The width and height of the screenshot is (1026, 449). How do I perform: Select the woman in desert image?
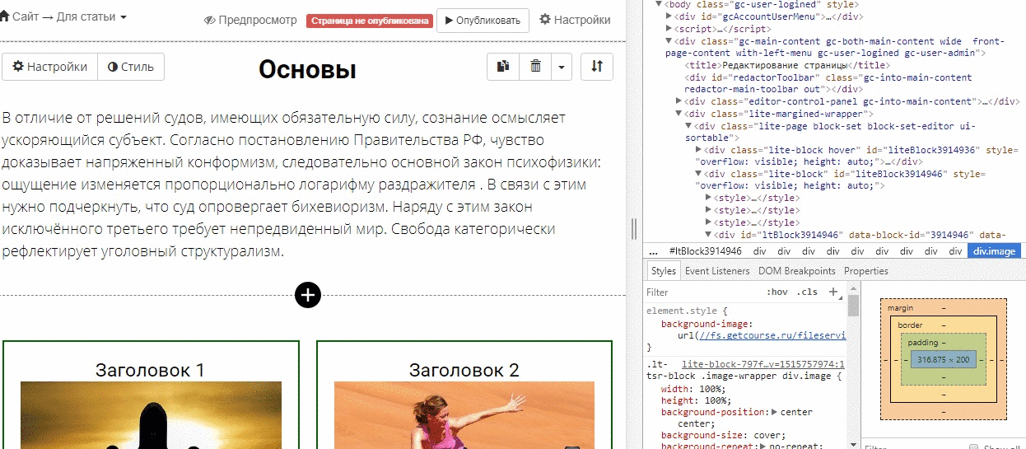coord(464,414)
